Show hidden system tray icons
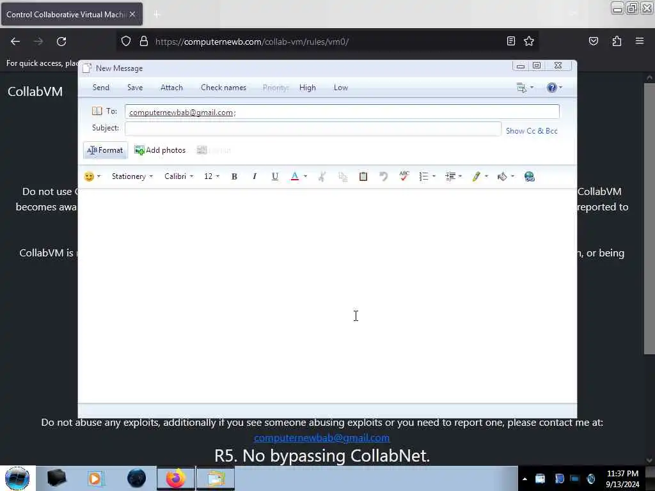 pos(525,478)
